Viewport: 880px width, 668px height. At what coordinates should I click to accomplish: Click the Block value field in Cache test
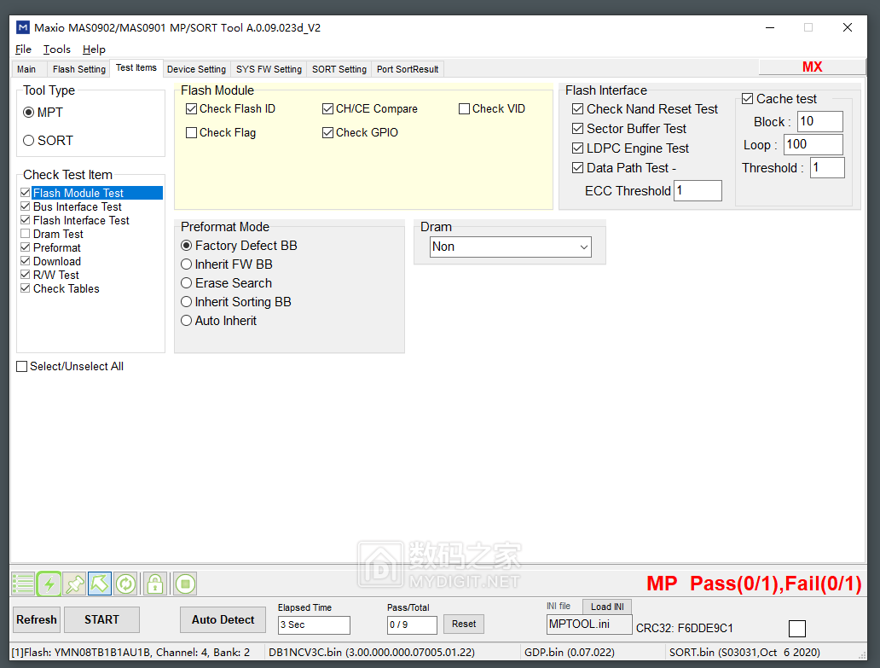(x=820, y=121)
